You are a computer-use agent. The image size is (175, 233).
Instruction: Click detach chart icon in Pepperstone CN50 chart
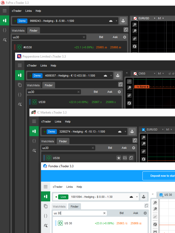click(170, 73)
